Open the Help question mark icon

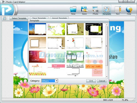(x=129, y=9)
